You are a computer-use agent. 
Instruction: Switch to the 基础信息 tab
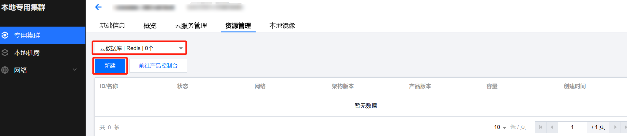(112, 26)
